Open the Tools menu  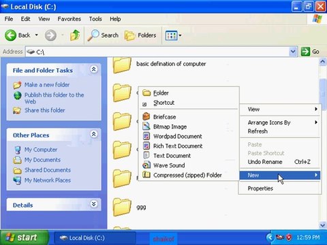pos(95,19)
